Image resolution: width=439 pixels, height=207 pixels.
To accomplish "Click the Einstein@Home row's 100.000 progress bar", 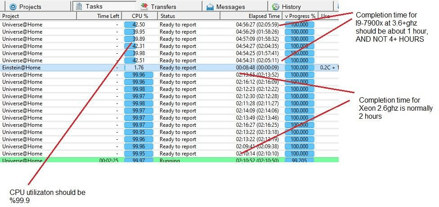I will [x=299, y=68].
